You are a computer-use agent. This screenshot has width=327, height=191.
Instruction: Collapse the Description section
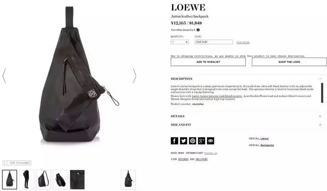point(320,79)
